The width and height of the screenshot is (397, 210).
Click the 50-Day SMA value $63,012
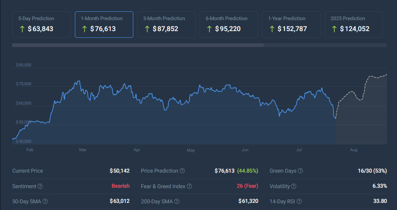[x=119, y=201]
